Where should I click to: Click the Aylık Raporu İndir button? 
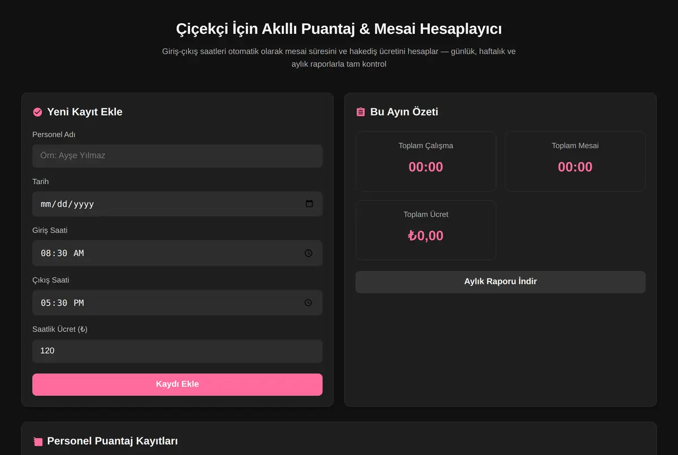(x=501, y=282)
